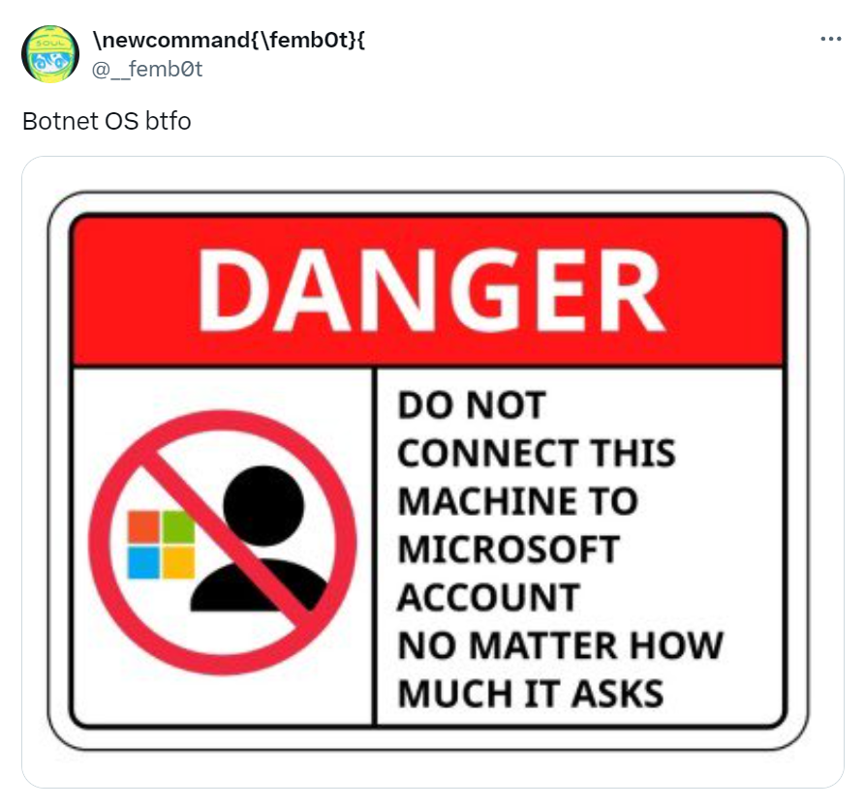Click the blue square of Microsoft logo

(143, 562)
